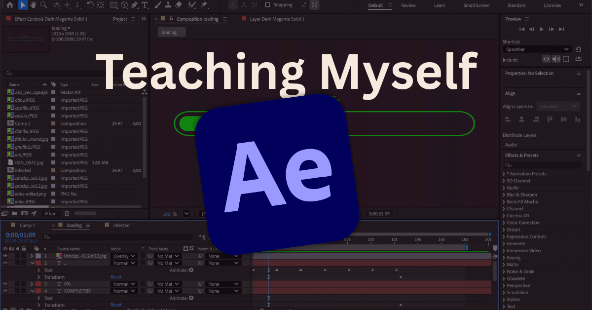The image size is (592, 310).
Task: Expand layer 1 properties chevron
Action: coord(32,256)
